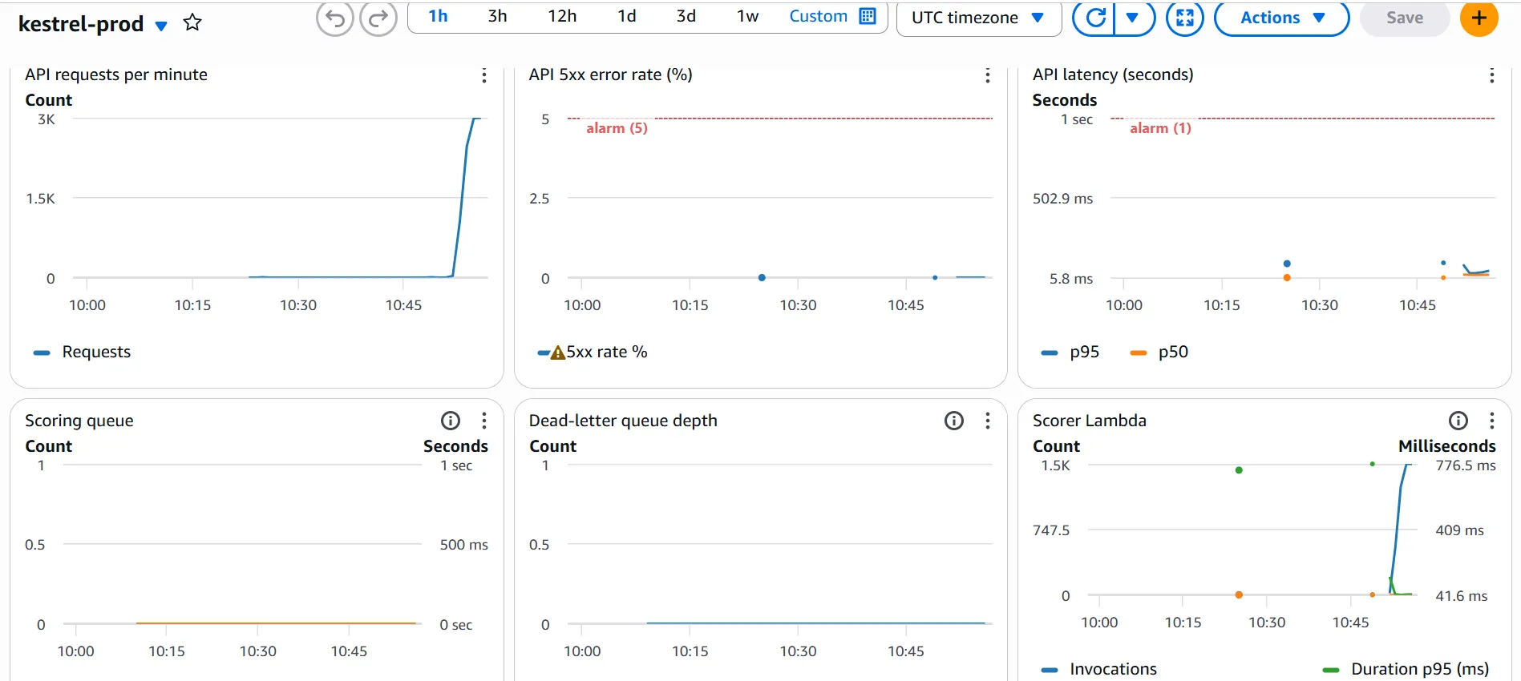
Task: Open the Scorer Lambda widget menu
Action: pos(1491,421)
